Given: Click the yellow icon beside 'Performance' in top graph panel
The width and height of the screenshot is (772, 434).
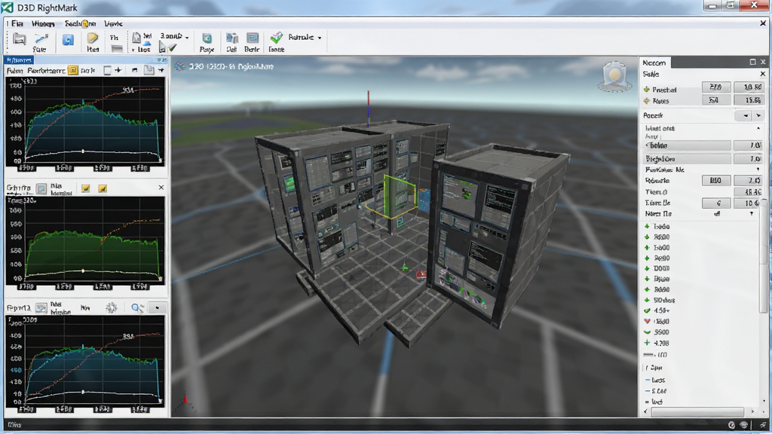Looking at the screenshot, I should click(x=73, y=70).
